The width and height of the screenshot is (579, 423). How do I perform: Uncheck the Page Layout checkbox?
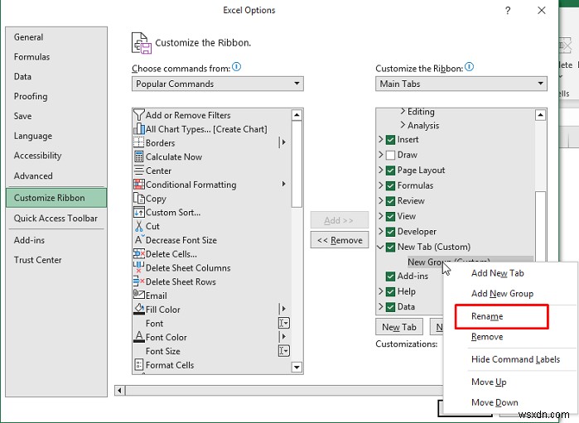tap(390, 171)
